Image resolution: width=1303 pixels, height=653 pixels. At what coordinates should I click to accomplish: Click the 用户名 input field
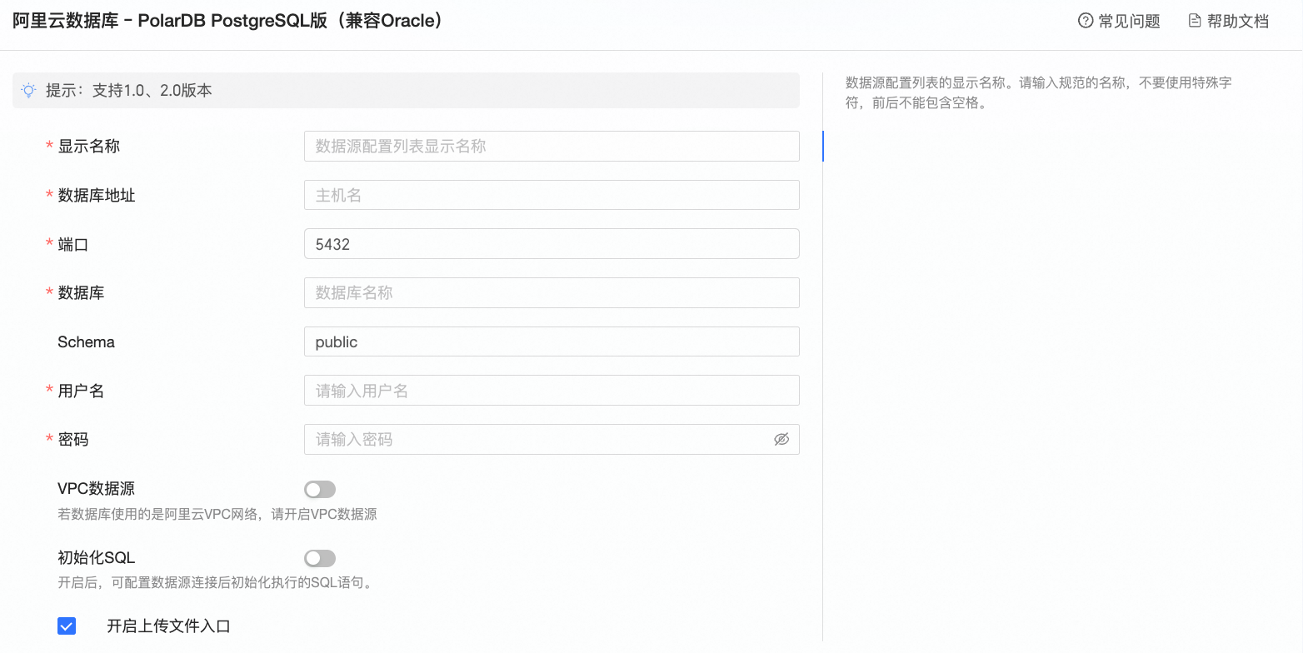coord(552,391)
